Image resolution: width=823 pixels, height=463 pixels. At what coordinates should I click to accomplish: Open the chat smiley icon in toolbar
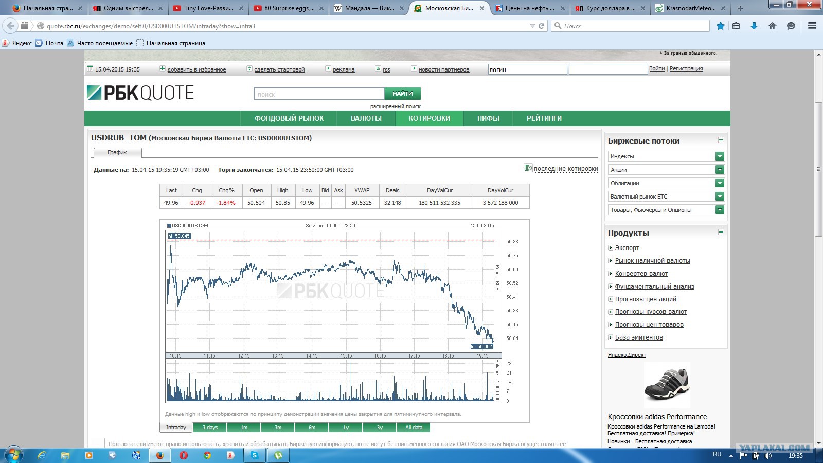[x=791, y=26]
